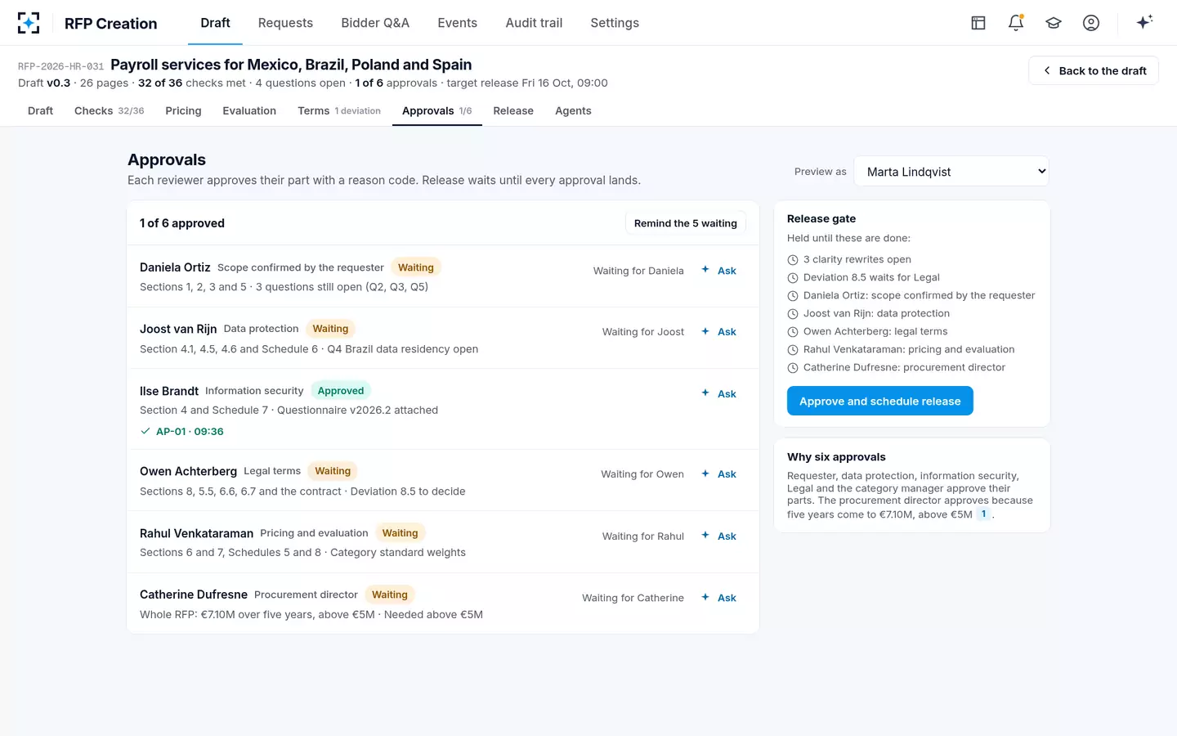Click the sparkle icon beside Daniela's Ask

point(705,269)
